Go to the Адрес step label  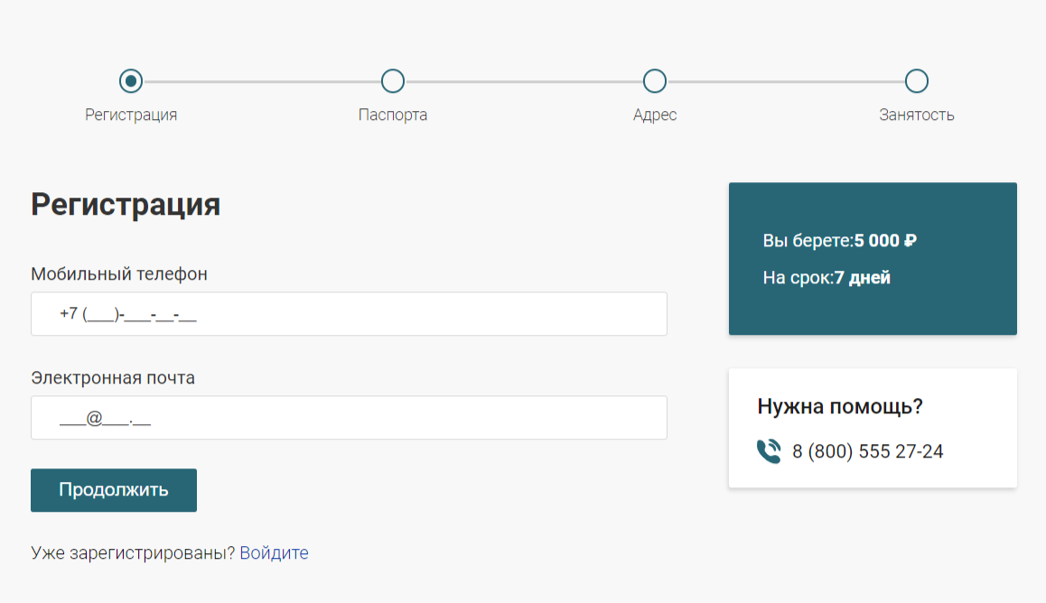655,116
